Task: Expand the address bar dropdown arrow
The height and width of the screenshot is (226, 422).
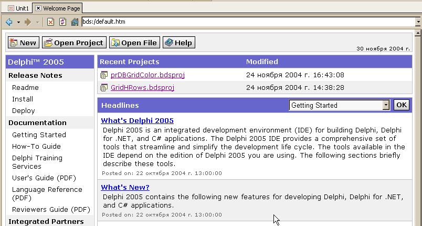Action: (x=418, y=22)
